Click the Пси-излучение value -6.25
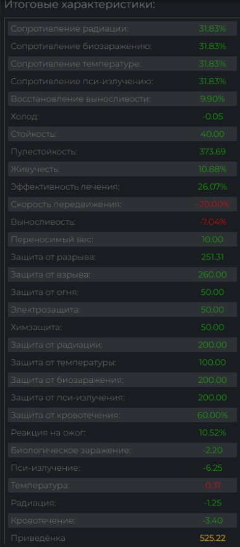Image resolution: width=240 pixels, height=547 pixels. click(x=213, y=468)
